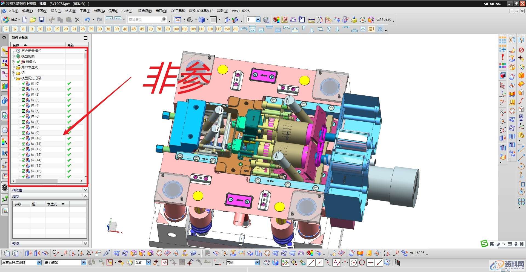The height and width of the screenshot is (272, 526).
Task: Open a file with the Open icon
Action: pos(33,19)
